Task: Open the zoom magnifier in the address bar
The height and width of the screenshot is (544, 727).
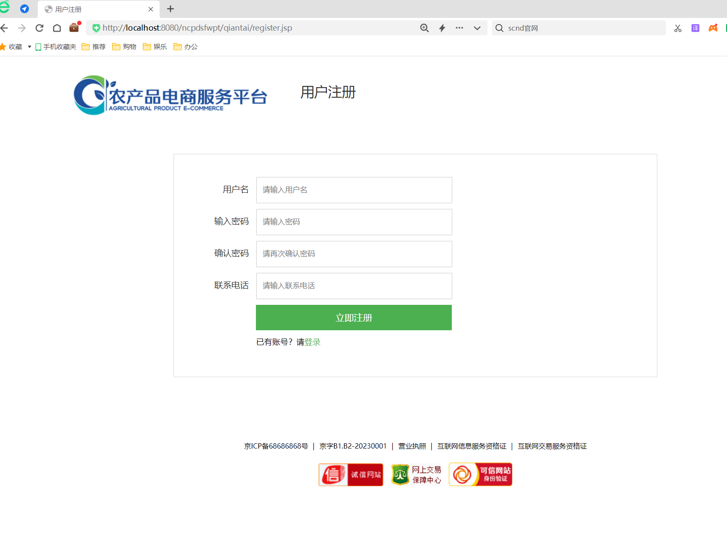Action: [x=424, y=28]
